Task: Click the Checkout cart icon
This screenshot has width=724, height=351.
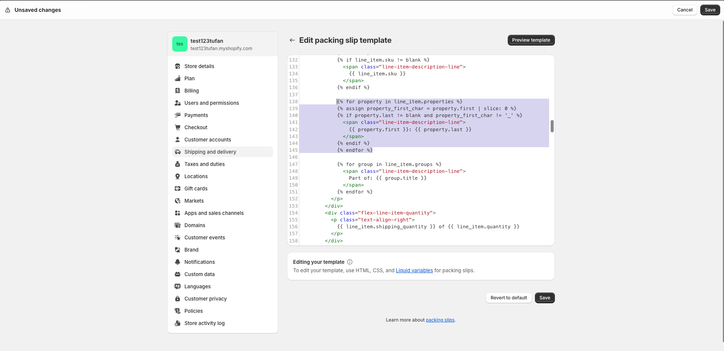Action: tap(178, 127)
